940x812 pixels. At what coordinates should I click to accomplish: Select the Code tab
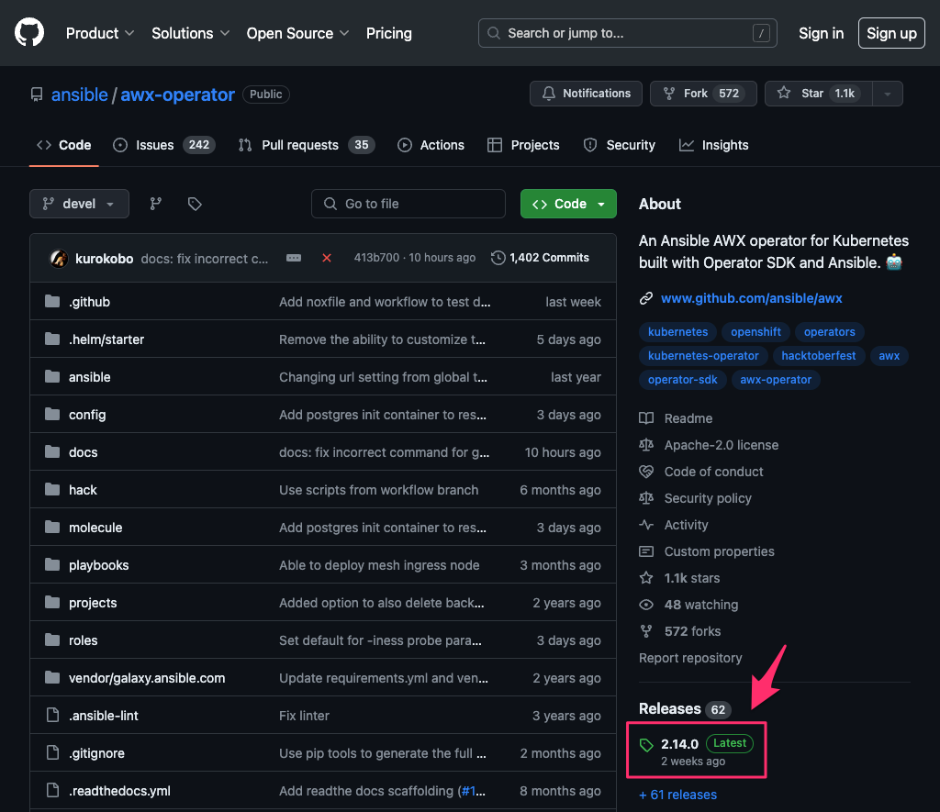63,145
